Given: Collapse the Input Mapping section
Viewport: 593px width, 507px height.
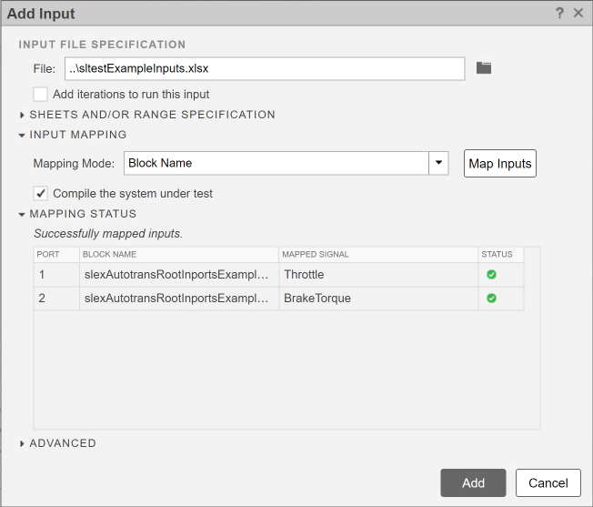Looking at the screenshot, I should (23, 135).
